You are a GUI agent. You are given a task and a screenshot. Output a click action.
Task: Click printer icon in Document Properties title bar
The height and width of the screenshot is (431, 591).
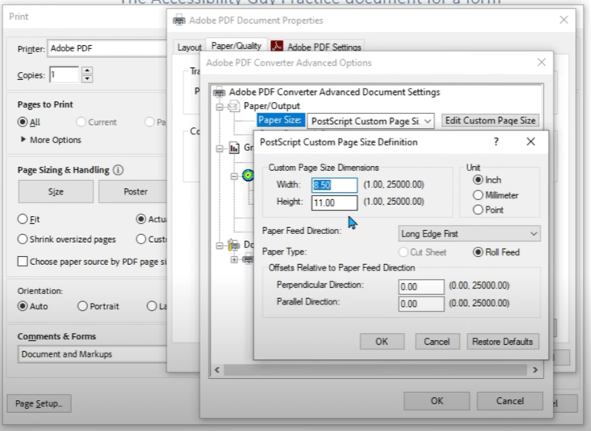179,20
